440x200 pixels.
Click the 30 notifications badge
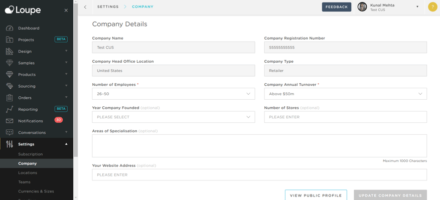[58, 120]
